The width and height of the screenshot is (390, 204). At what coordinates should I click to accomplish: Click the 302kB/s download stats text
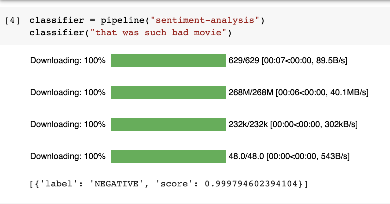point(293,124)
